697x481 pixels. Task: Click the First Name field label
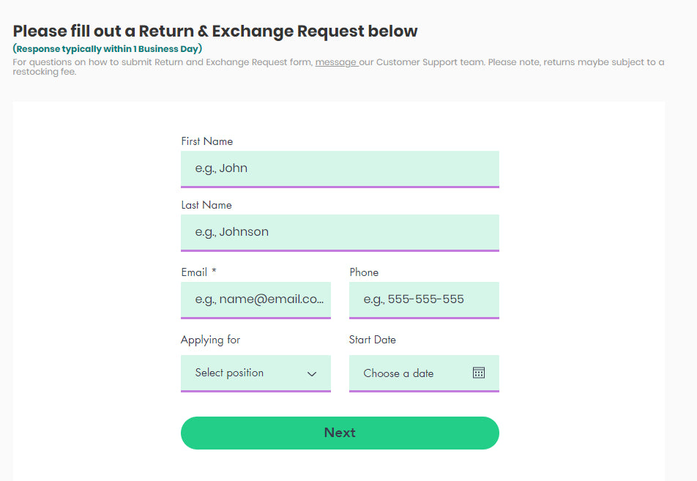207,141
